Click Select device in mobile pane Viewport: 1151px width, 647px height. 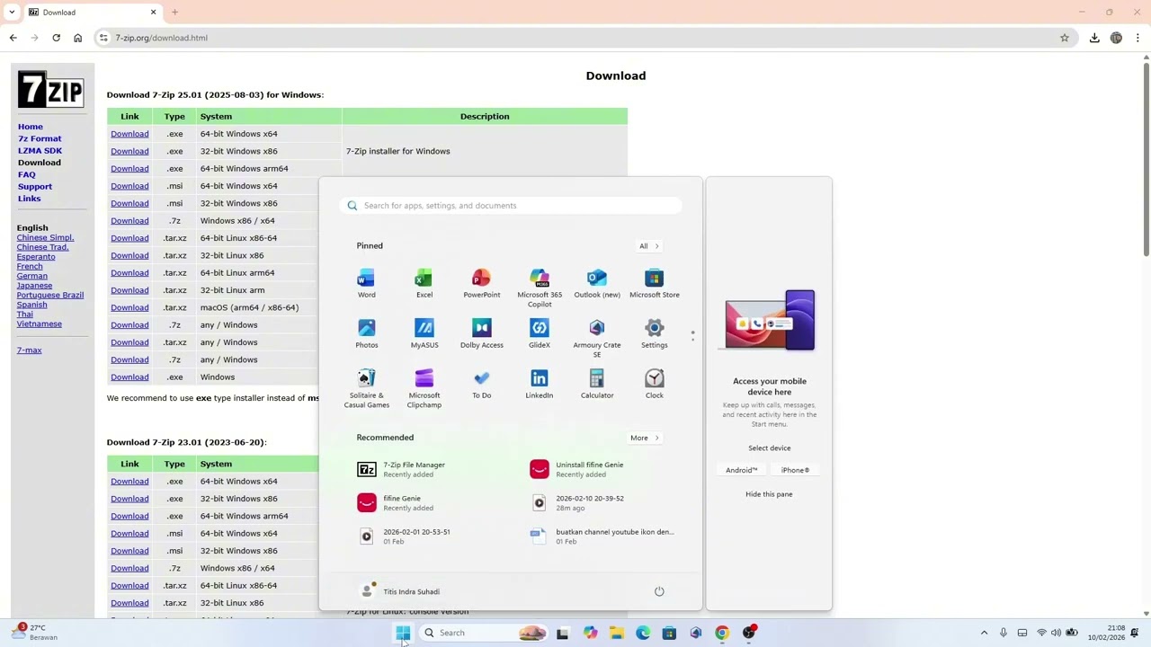pyautogui.click(x=769, y=448)
